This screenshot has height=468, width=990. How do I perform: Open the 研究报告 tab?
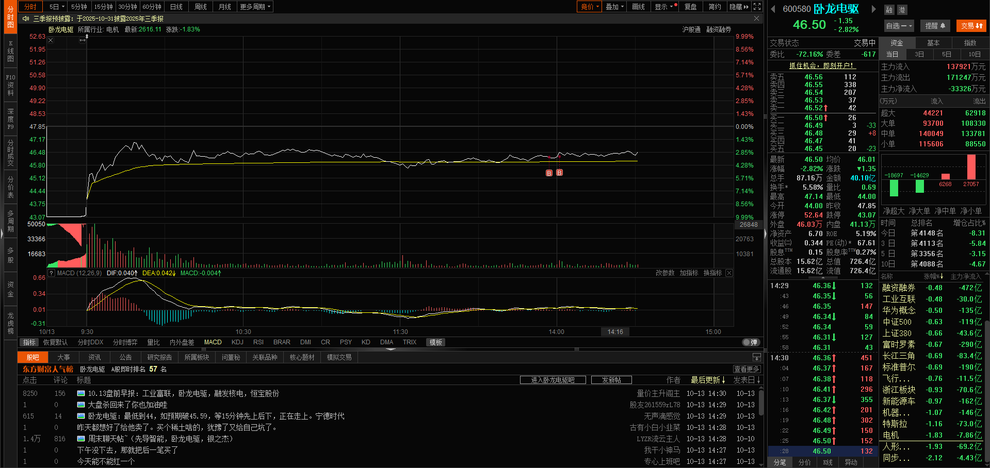click(x=159, y=357)
